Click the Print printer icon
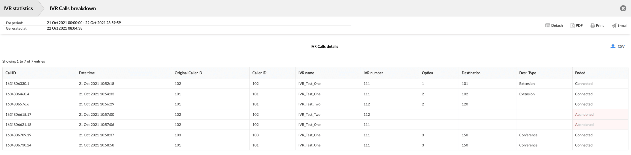 click(593, 26)
